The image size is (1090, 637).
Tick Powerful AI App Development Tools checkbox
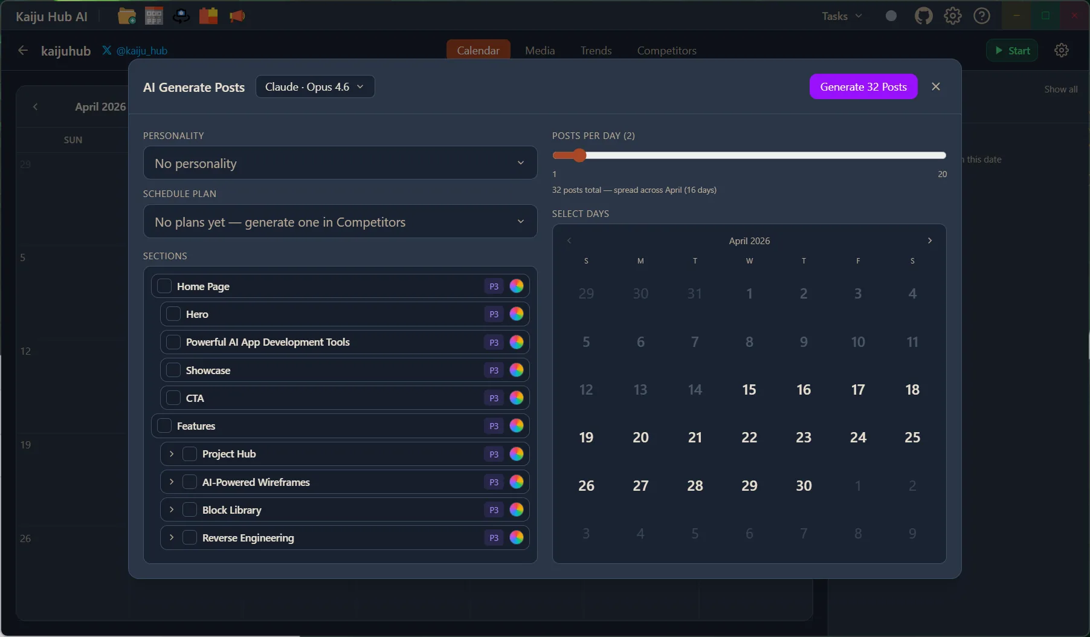coord(173,342)
